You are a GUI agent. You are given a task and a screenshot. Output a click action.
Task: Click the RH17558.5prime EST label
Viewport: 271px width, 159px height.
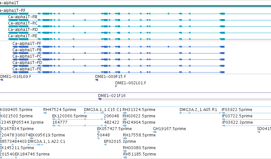pyautogui.click(x=139, y=135)
